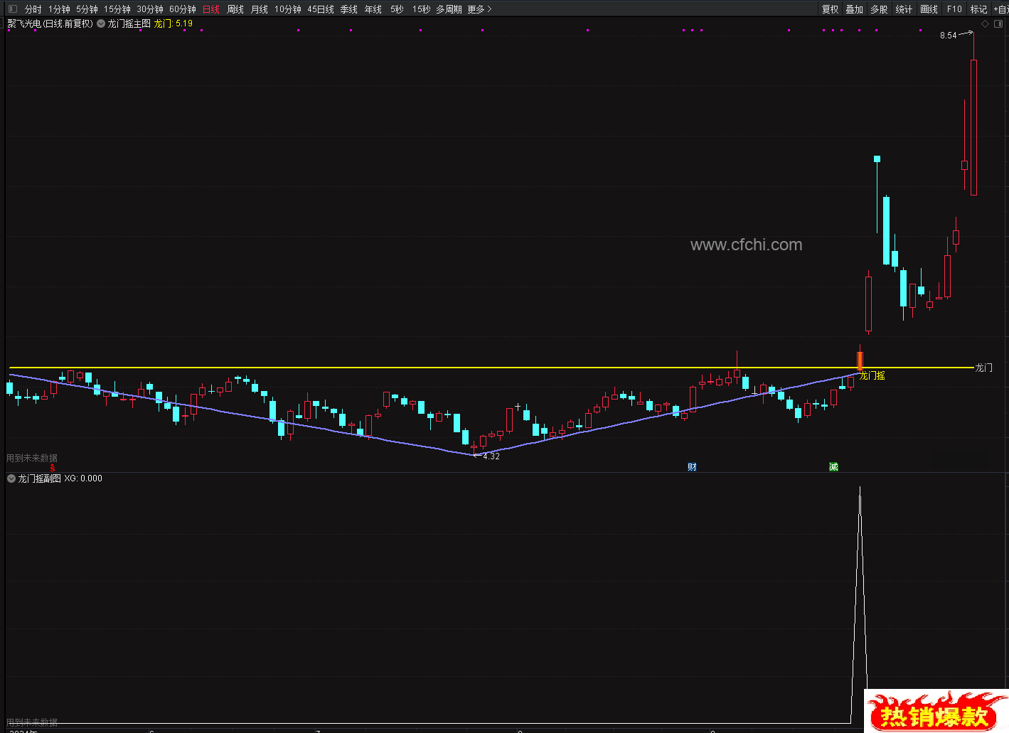This screenshot has height=733, width=1009.
Task: Select the 15秒 period
Action: [x=422, y=9]
